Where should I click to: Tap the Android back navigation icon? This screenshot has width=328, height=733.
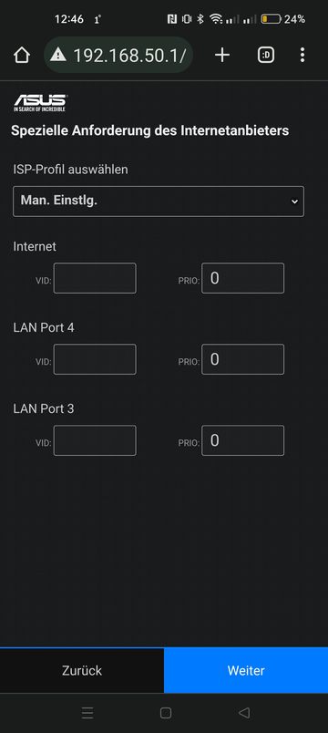coord(244,713)
